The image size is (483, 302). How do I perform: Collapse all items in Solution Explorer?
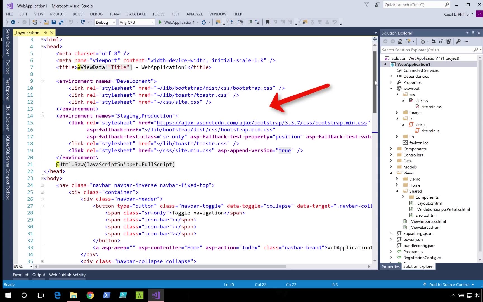point(441,41)
